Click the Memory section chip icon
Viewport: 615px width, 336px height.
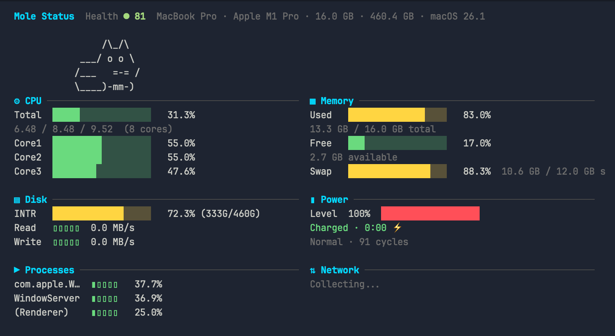pyautogui.click(x=313, y=101)
